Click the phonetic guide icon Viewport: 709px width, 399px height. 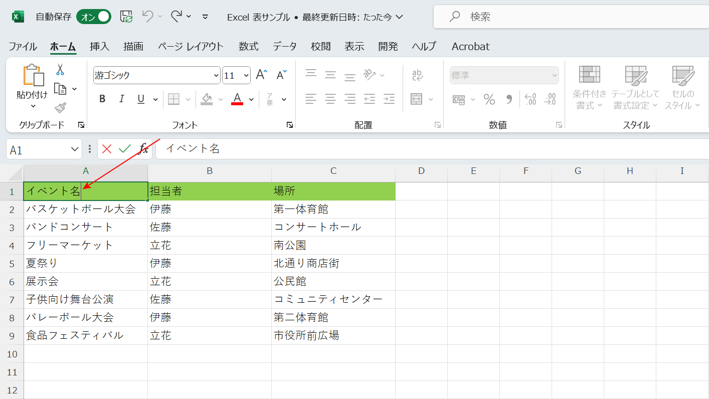coord(269,99)
